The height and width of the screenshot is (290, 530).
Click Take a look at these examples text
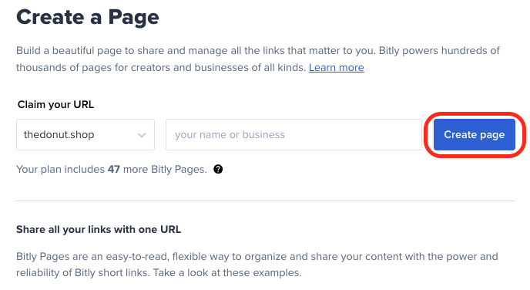pyautogui.click(x=227, y=273)
